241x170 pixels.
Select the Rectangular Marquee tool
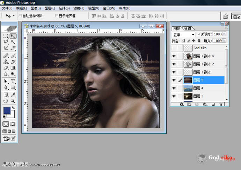pyautogui.click(x=6, y=36)
